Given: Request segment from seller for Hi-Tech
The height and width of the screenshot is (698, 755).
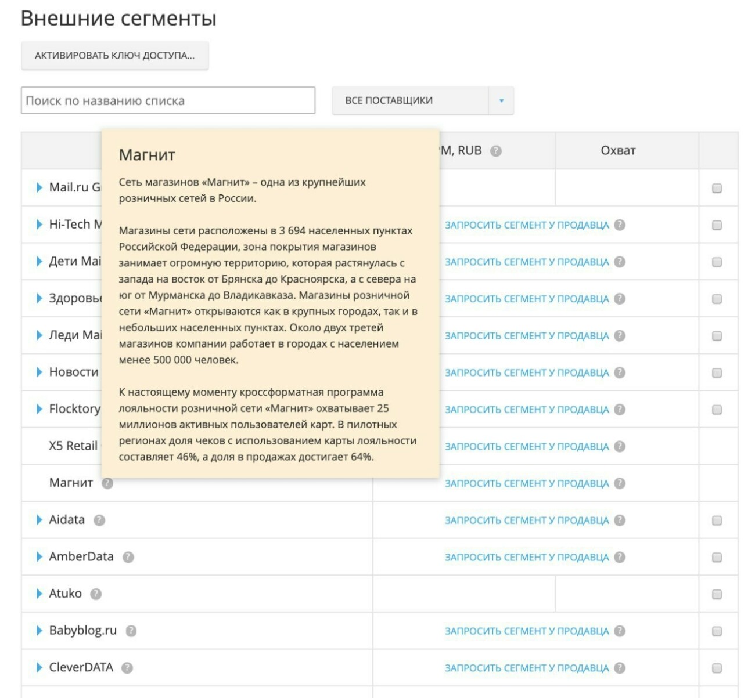Looking at the screenshot, I should 527,225.
